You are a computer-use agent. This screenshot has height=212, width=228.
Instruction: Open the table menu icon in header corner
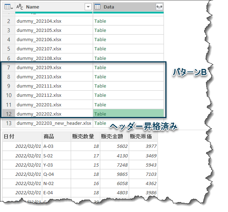pos(9,7)
